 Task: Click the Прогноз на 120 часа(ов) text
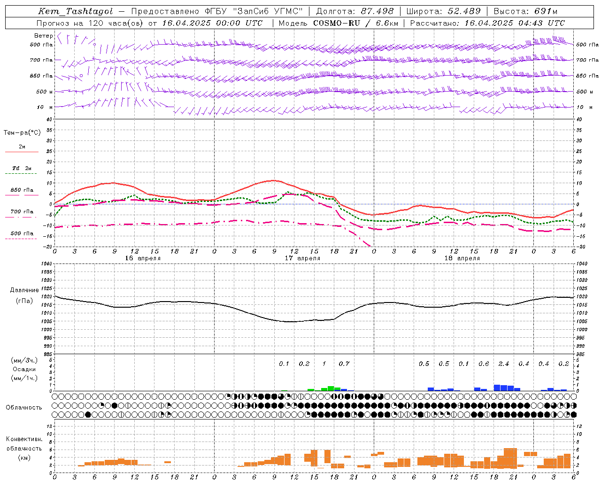(91, 23)
